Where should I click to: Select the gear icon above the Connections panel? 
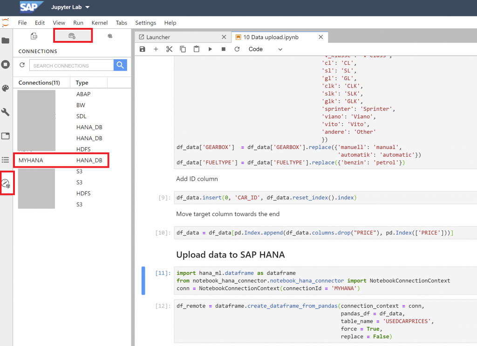pyautogui.click(x=110, y=36)
